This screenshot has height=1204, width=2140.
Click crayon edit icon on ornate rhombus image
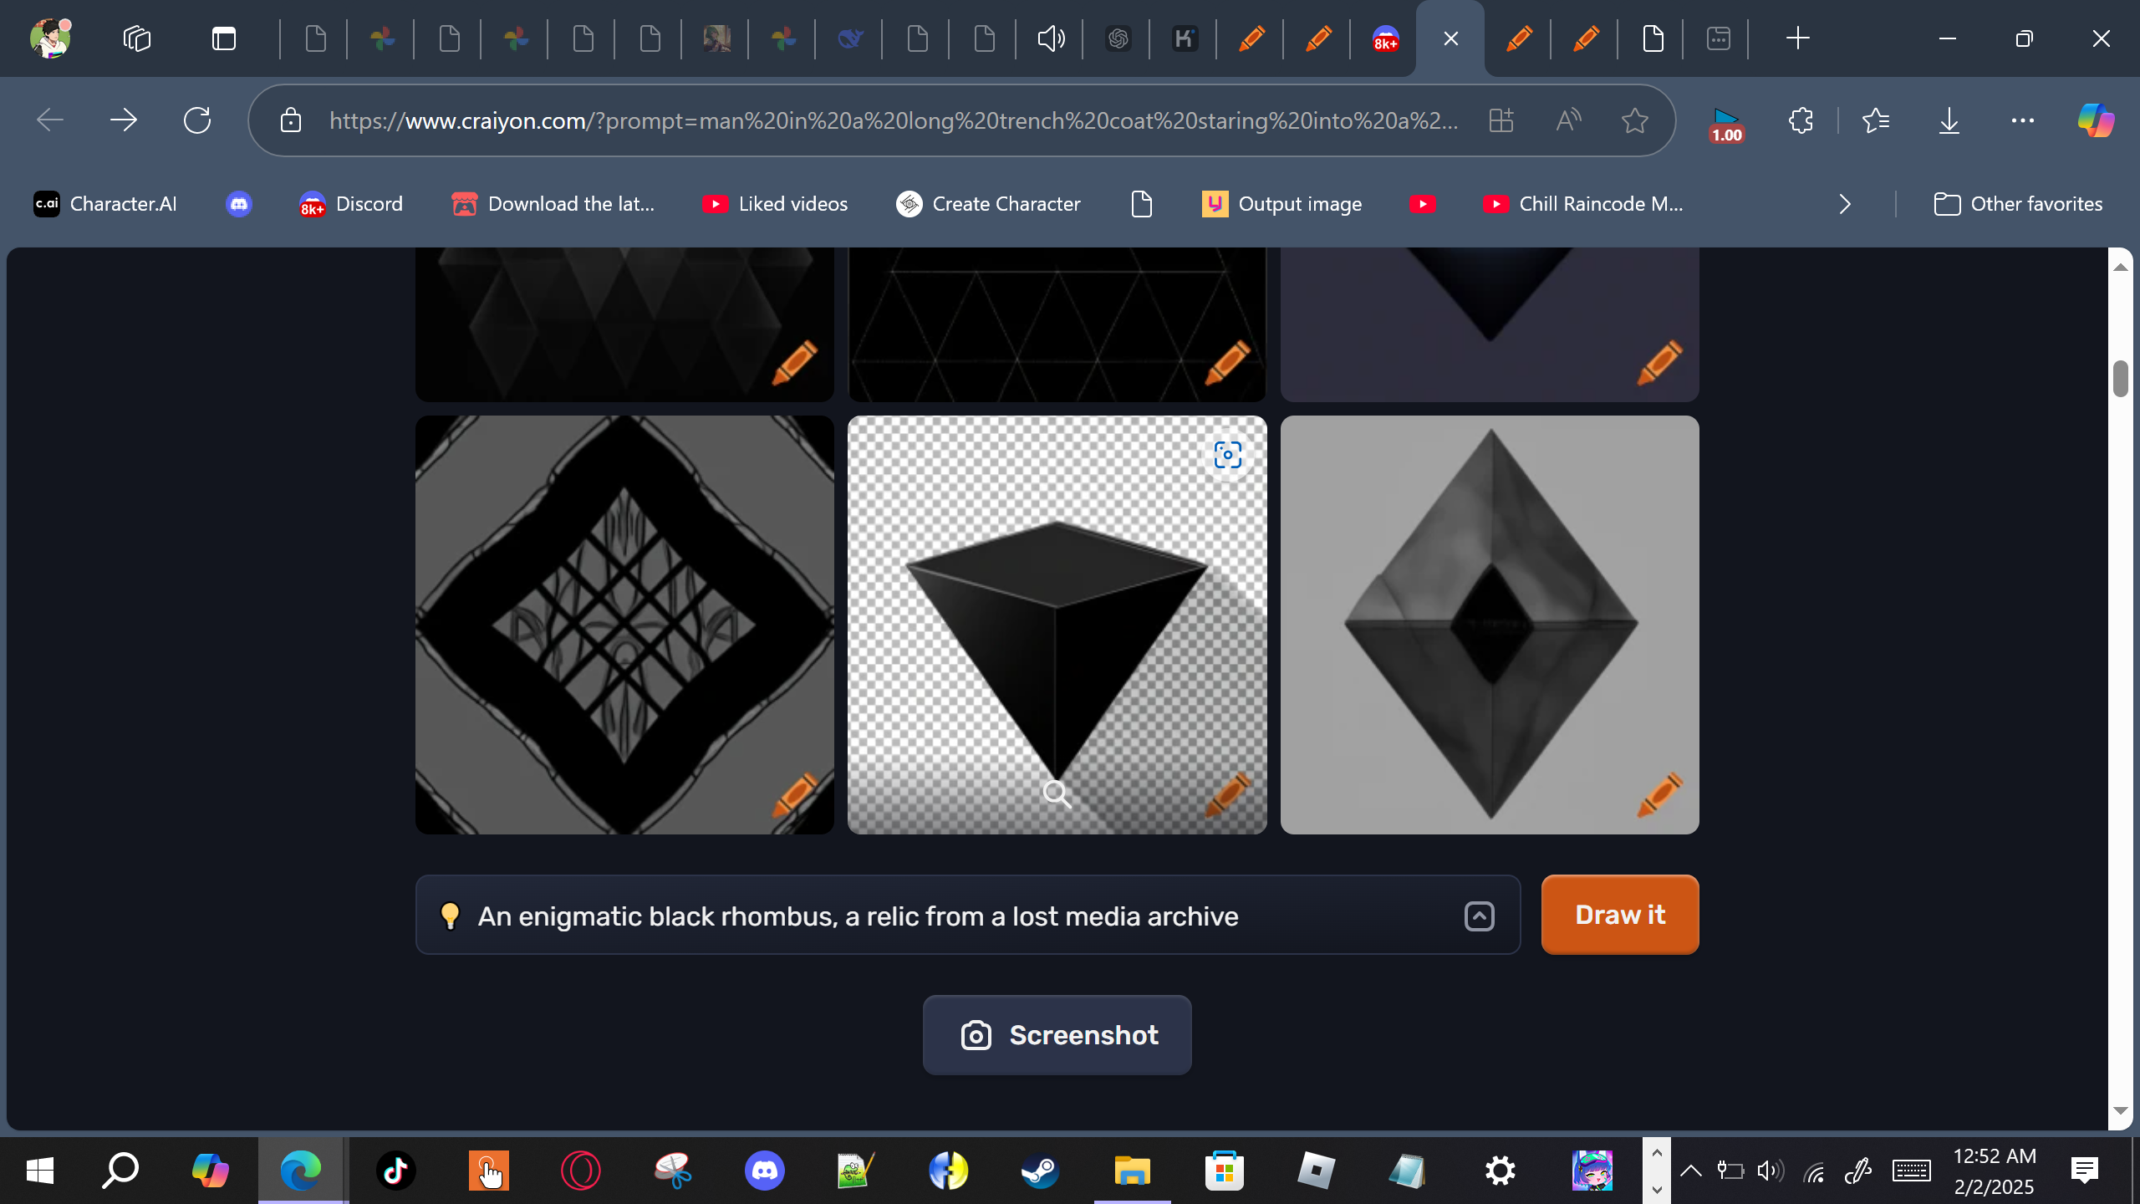coord(794,794)
